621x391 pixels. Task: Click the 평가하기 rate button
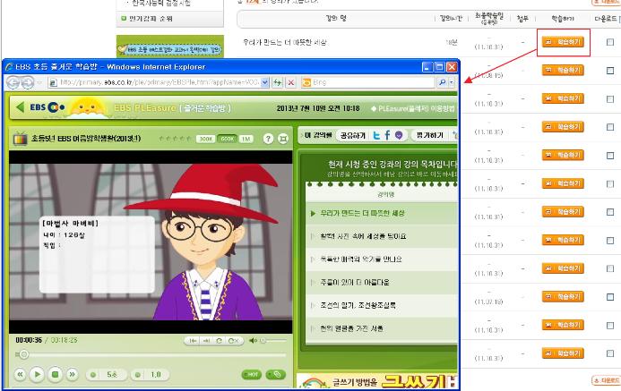[430, 135]
